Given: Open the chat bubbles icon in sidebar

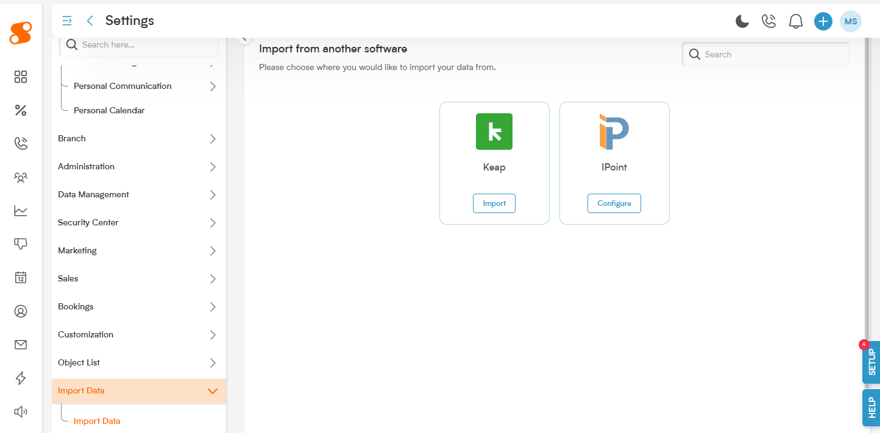Looking at the screenshot, I should click(x=21, y=244).
